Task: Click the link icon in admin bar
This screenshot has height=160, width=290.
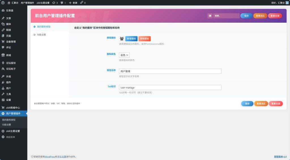Action: (83, 3)
